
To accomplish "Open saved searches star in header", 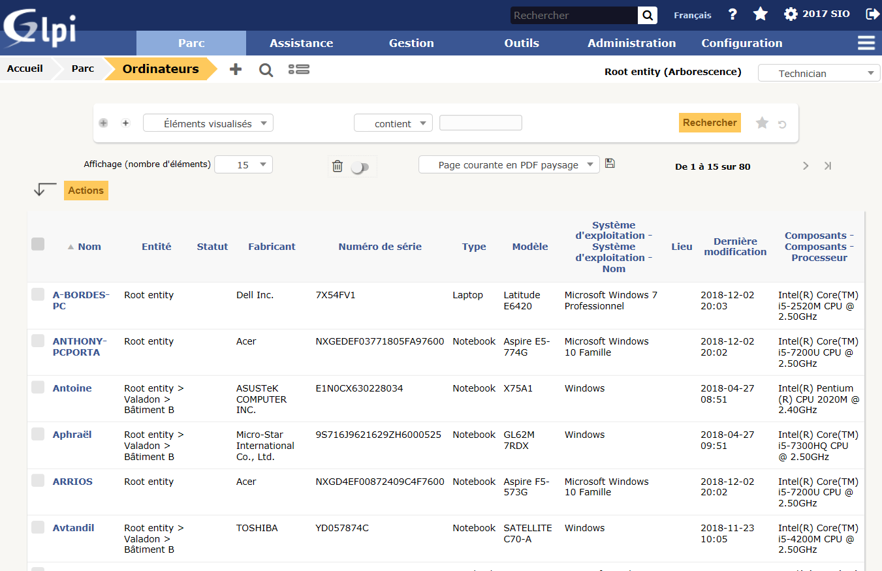I will pos(761,14).
